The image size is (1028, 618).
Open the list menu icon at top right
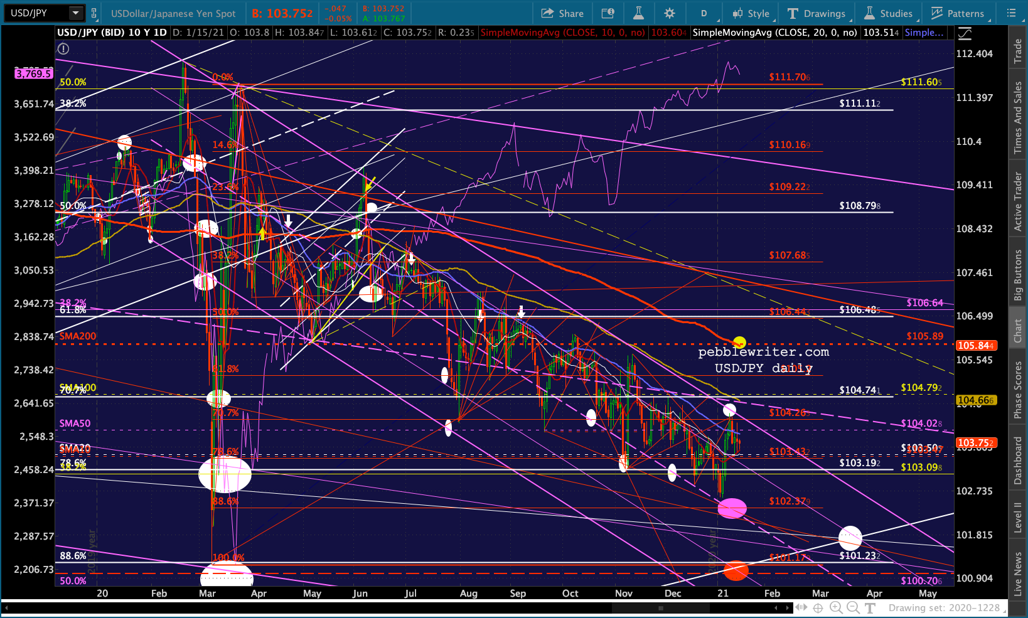pyautogui.click(x=1011, y=13)
